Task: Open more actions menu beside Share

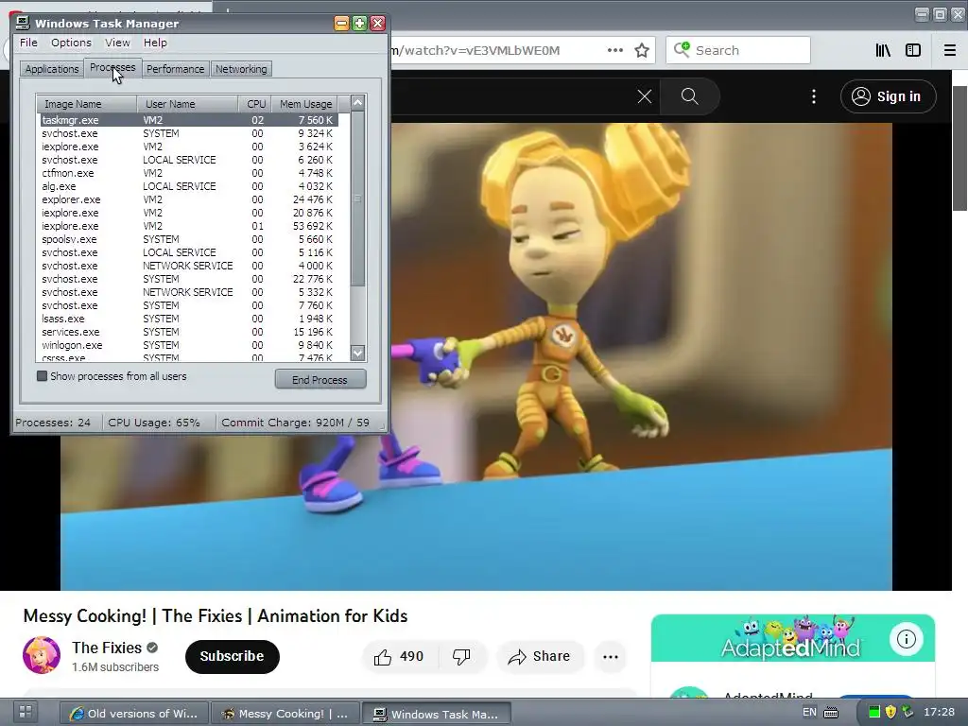Action: click(x=611, y=657)
